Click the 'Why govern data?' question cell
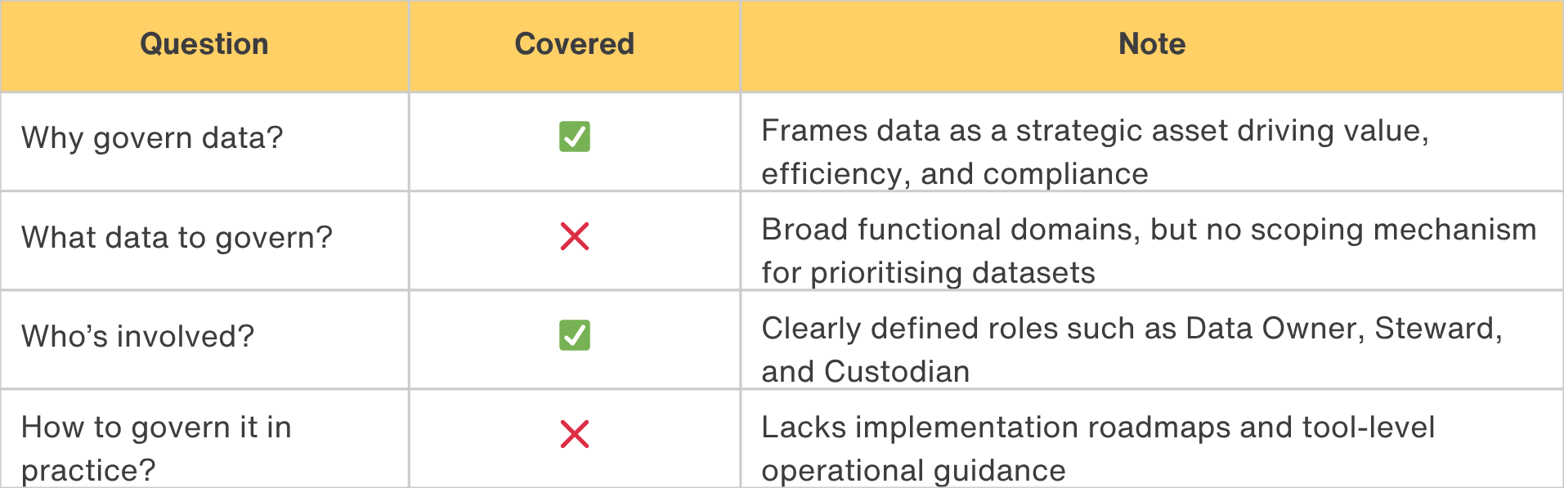The width and height of the screenshot is (1564, 488). [x=152, y=138]
